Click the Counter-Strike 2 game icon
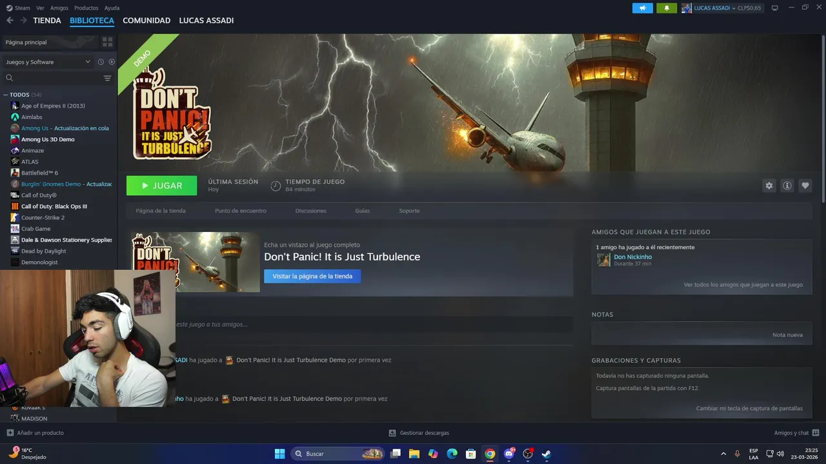 click(x=15, y=217)
